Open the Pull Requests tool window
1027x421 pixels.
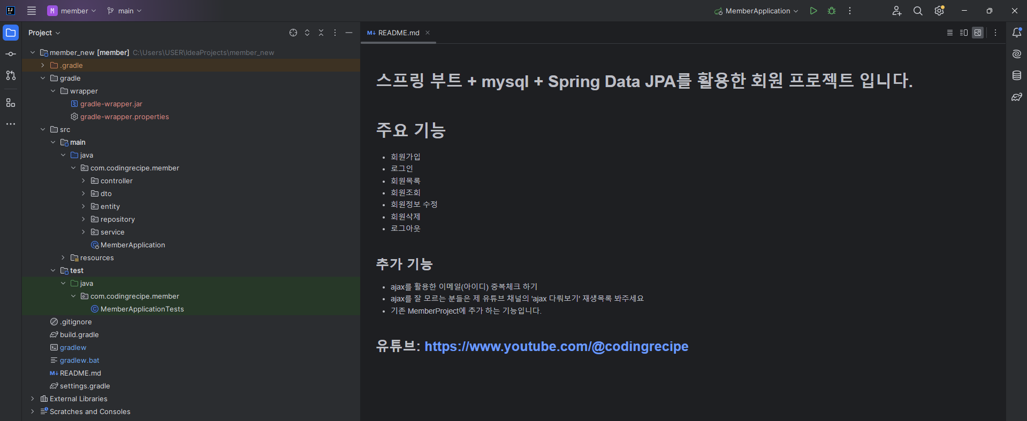coord(11,75)
